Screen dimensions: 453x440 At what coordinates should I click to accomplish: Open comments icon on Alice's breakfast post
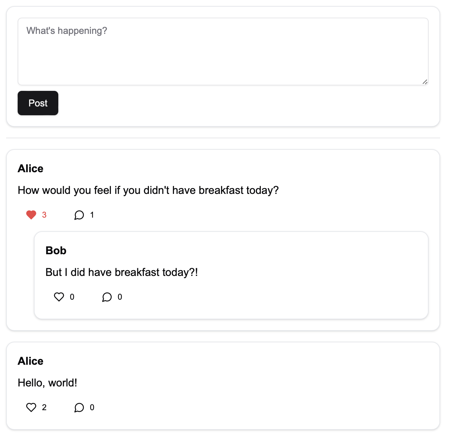click(79, 215)
